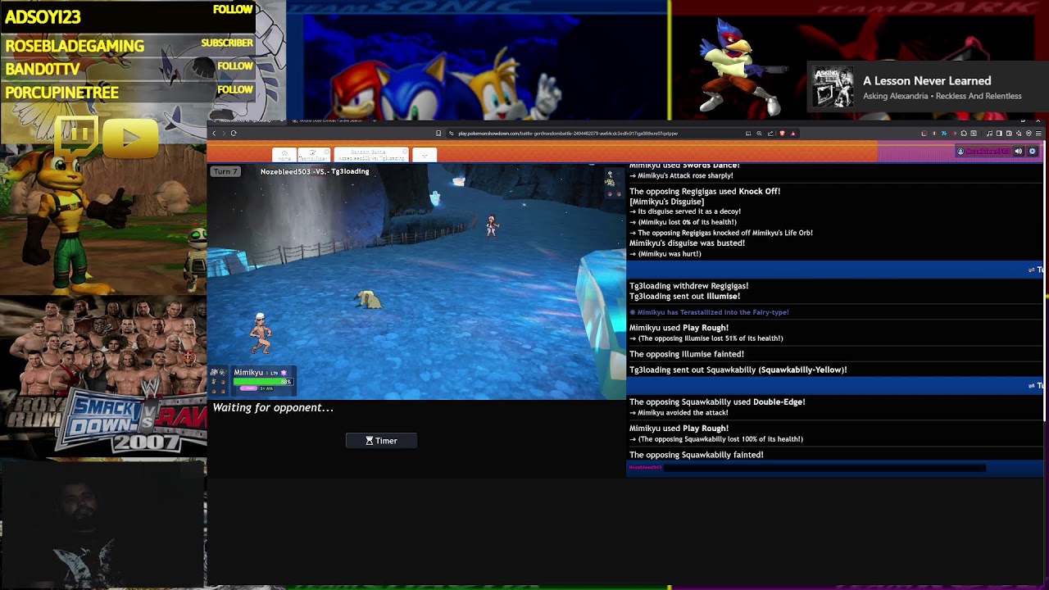Click the opposing trainer sprite
Image resolution: width=1049 pixels, height=590 pixels.
click(492, 225)
